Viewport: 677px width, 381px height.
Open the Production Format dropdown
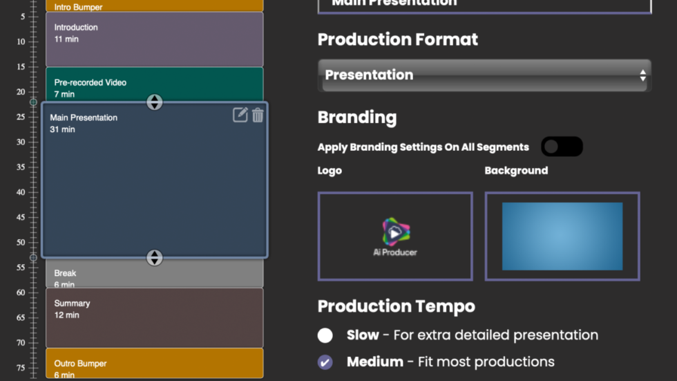coord(484,75)
